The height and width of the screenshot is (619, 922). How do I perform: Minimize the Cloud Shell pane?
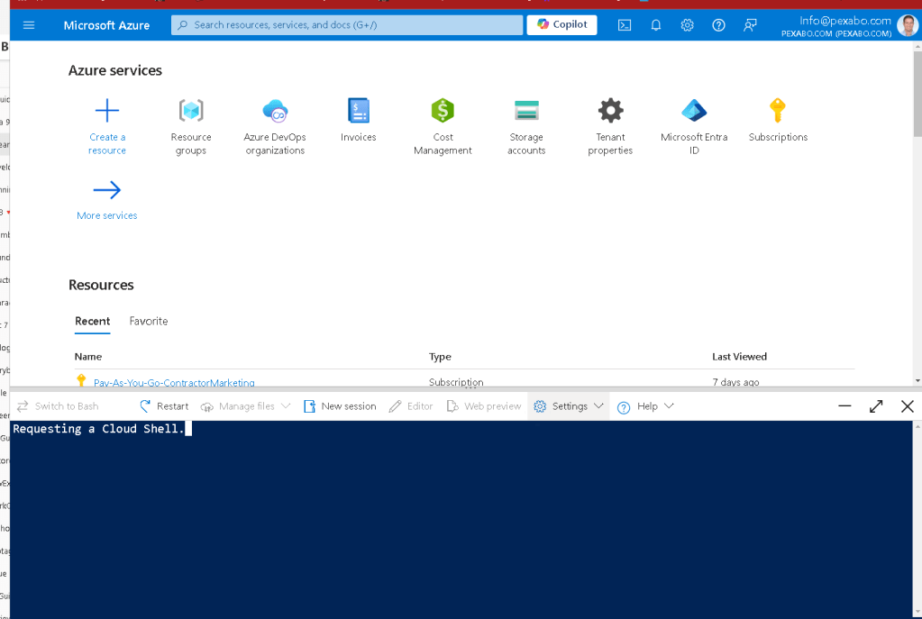[x=844, y=406]
